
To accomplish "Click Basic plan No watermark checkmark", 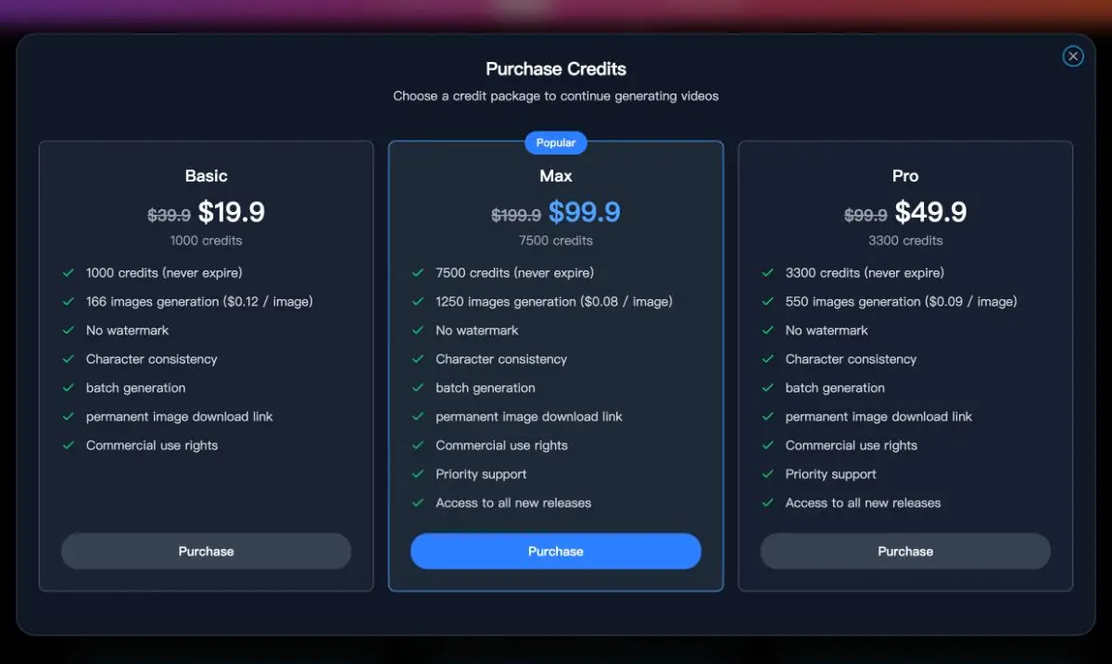I will point(69,331).
